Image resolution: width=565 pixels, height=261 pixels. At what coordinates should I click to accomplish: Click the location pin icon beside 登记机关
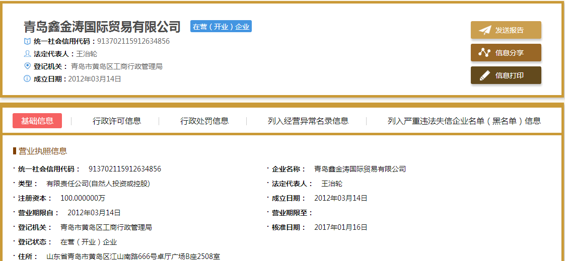(x=27, y=66)
